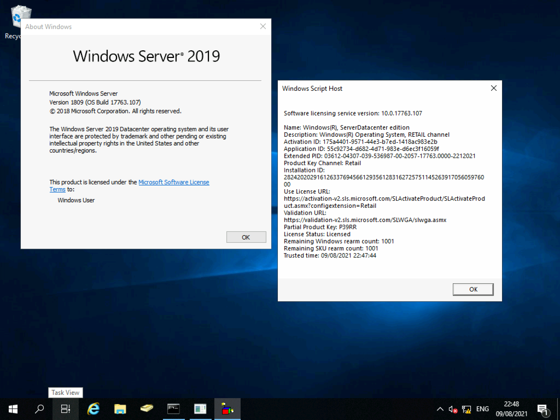Unmute the system volume in the tray

click(452, 409)
